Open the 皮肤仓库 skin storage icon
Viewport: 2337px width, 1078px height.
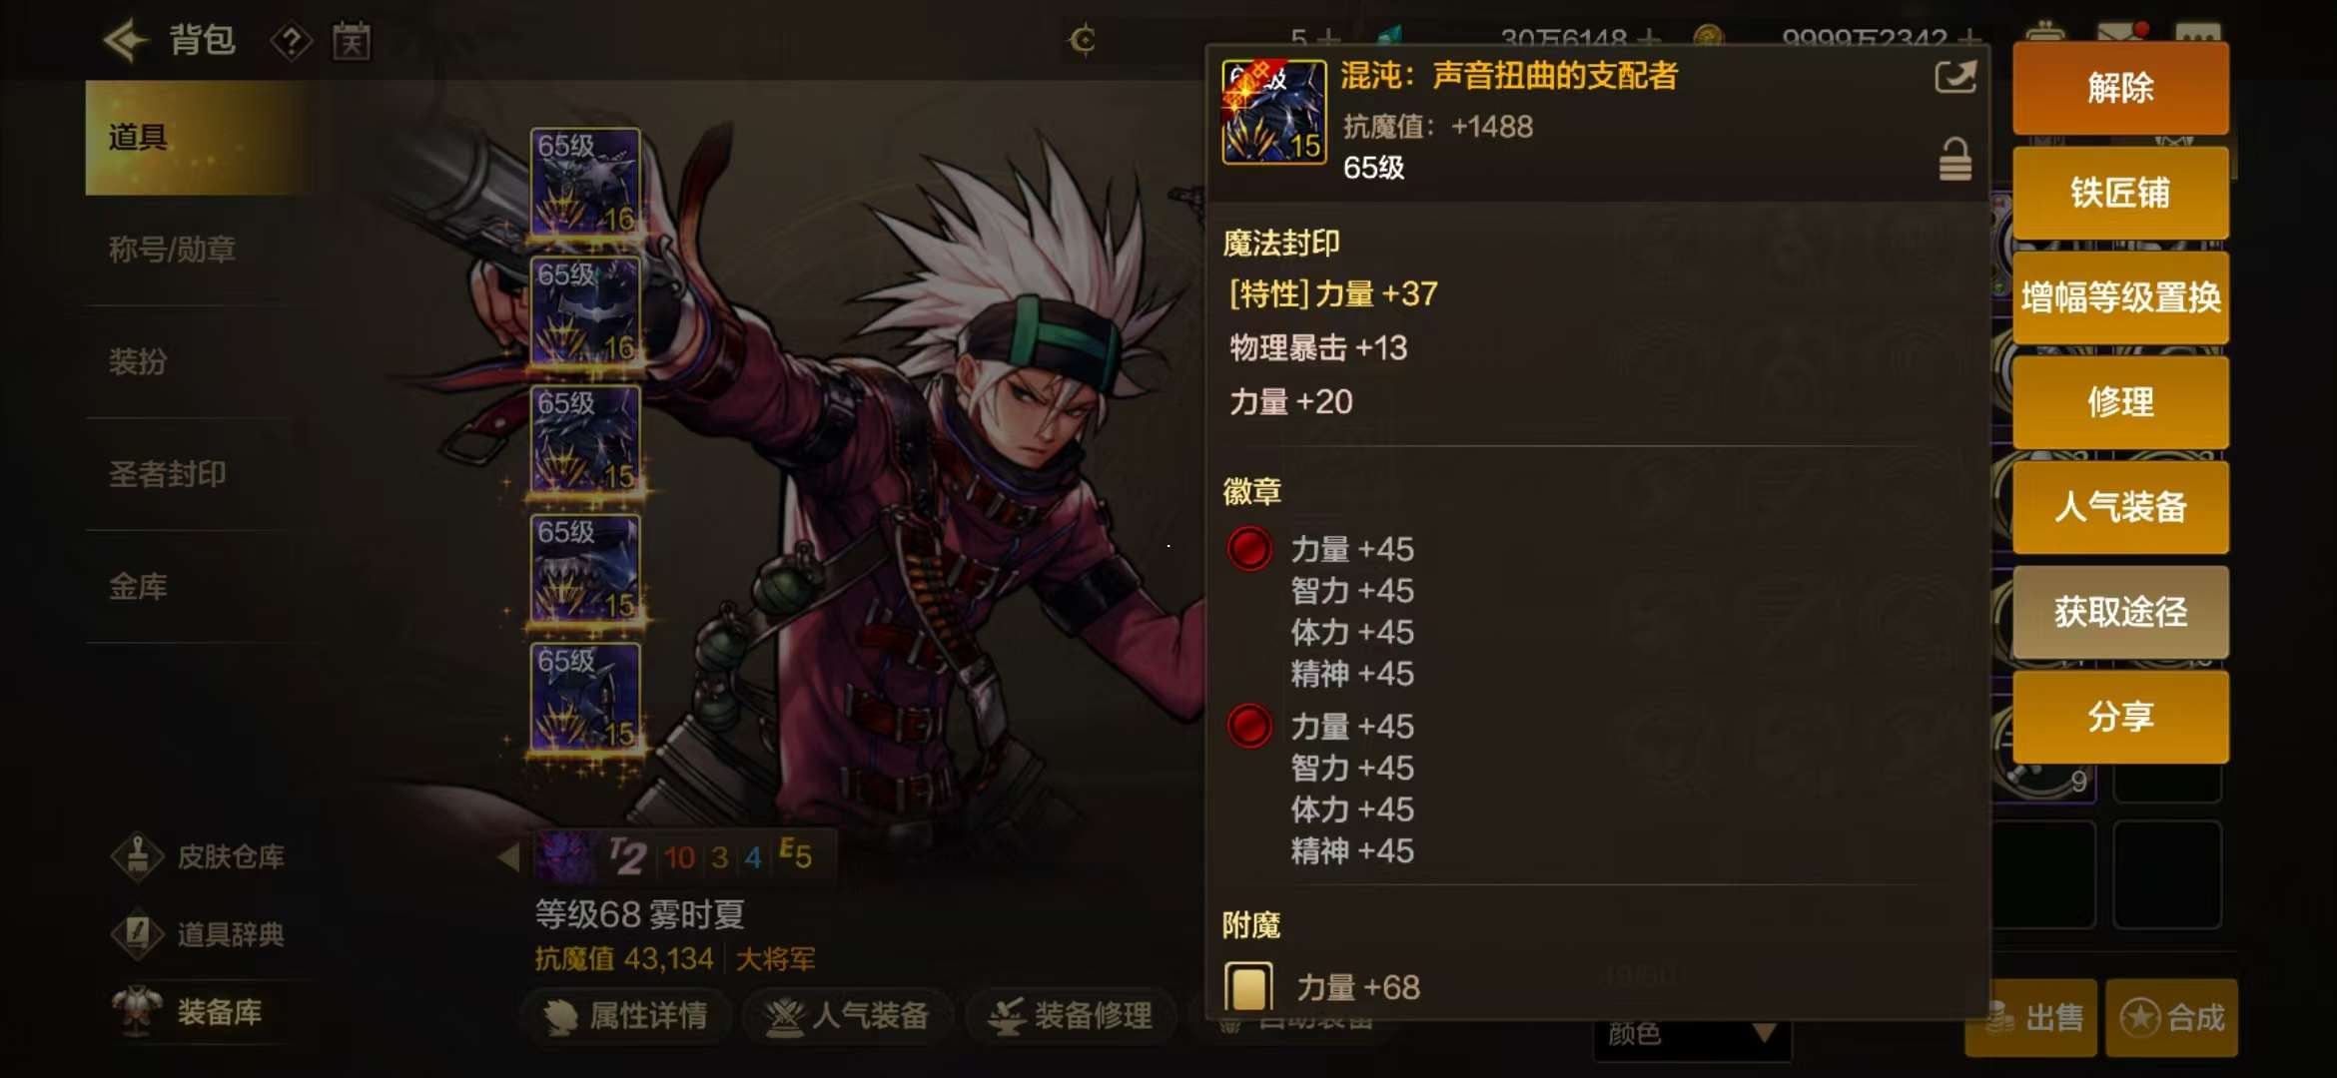point(138,856)
